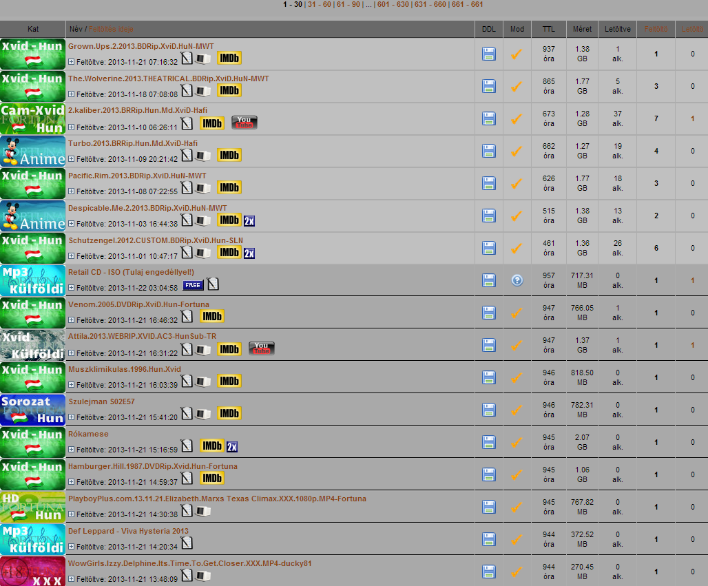Sort by Feltöltő column header
This screenshot has width=708, height=586.
656,30
